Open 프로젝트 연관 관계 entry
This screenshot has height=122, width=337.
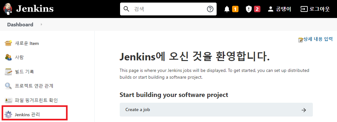pos(34,86)
